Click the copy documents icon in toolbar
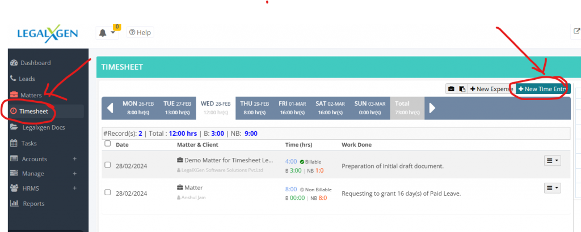 click(x=462, y=89)
